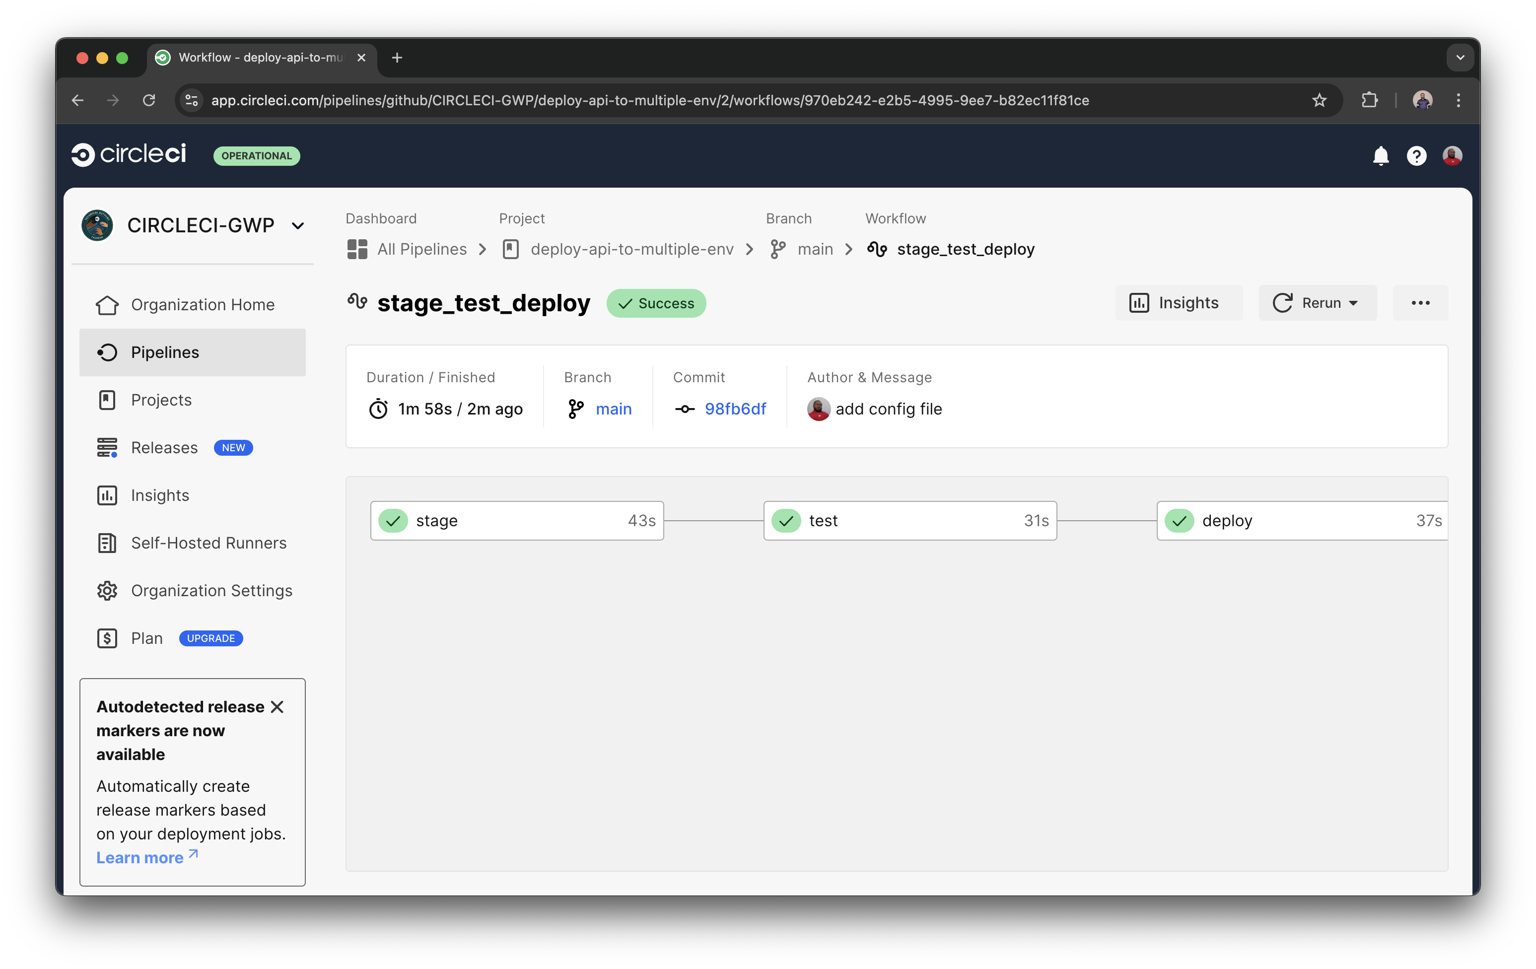Click the UPGRADE badge

tap(210, 638)
